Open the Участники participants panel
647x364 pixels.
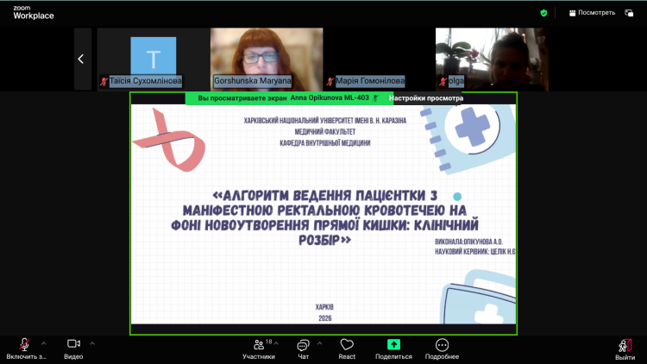coord(258,345)
